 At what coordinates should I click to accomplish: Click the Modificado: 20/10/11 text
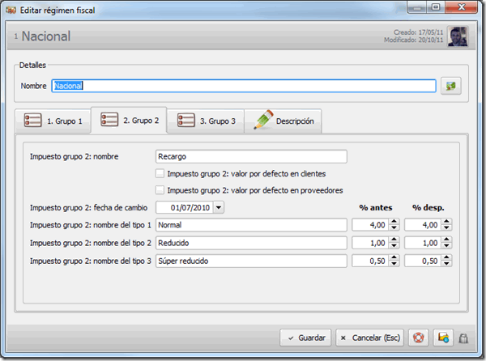click(x=413, y=40)
